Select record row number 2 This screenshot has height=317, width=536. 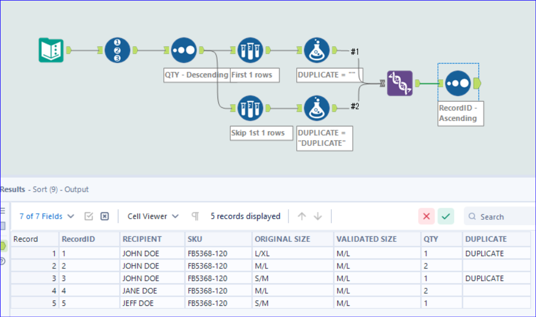[x=35, y=266]
